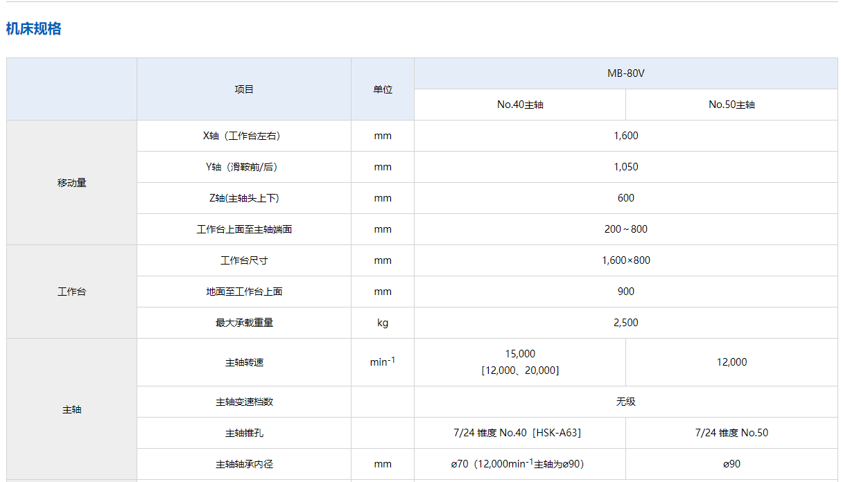
Task: Click the 主轴锥孔 row label
Action: 244,433
